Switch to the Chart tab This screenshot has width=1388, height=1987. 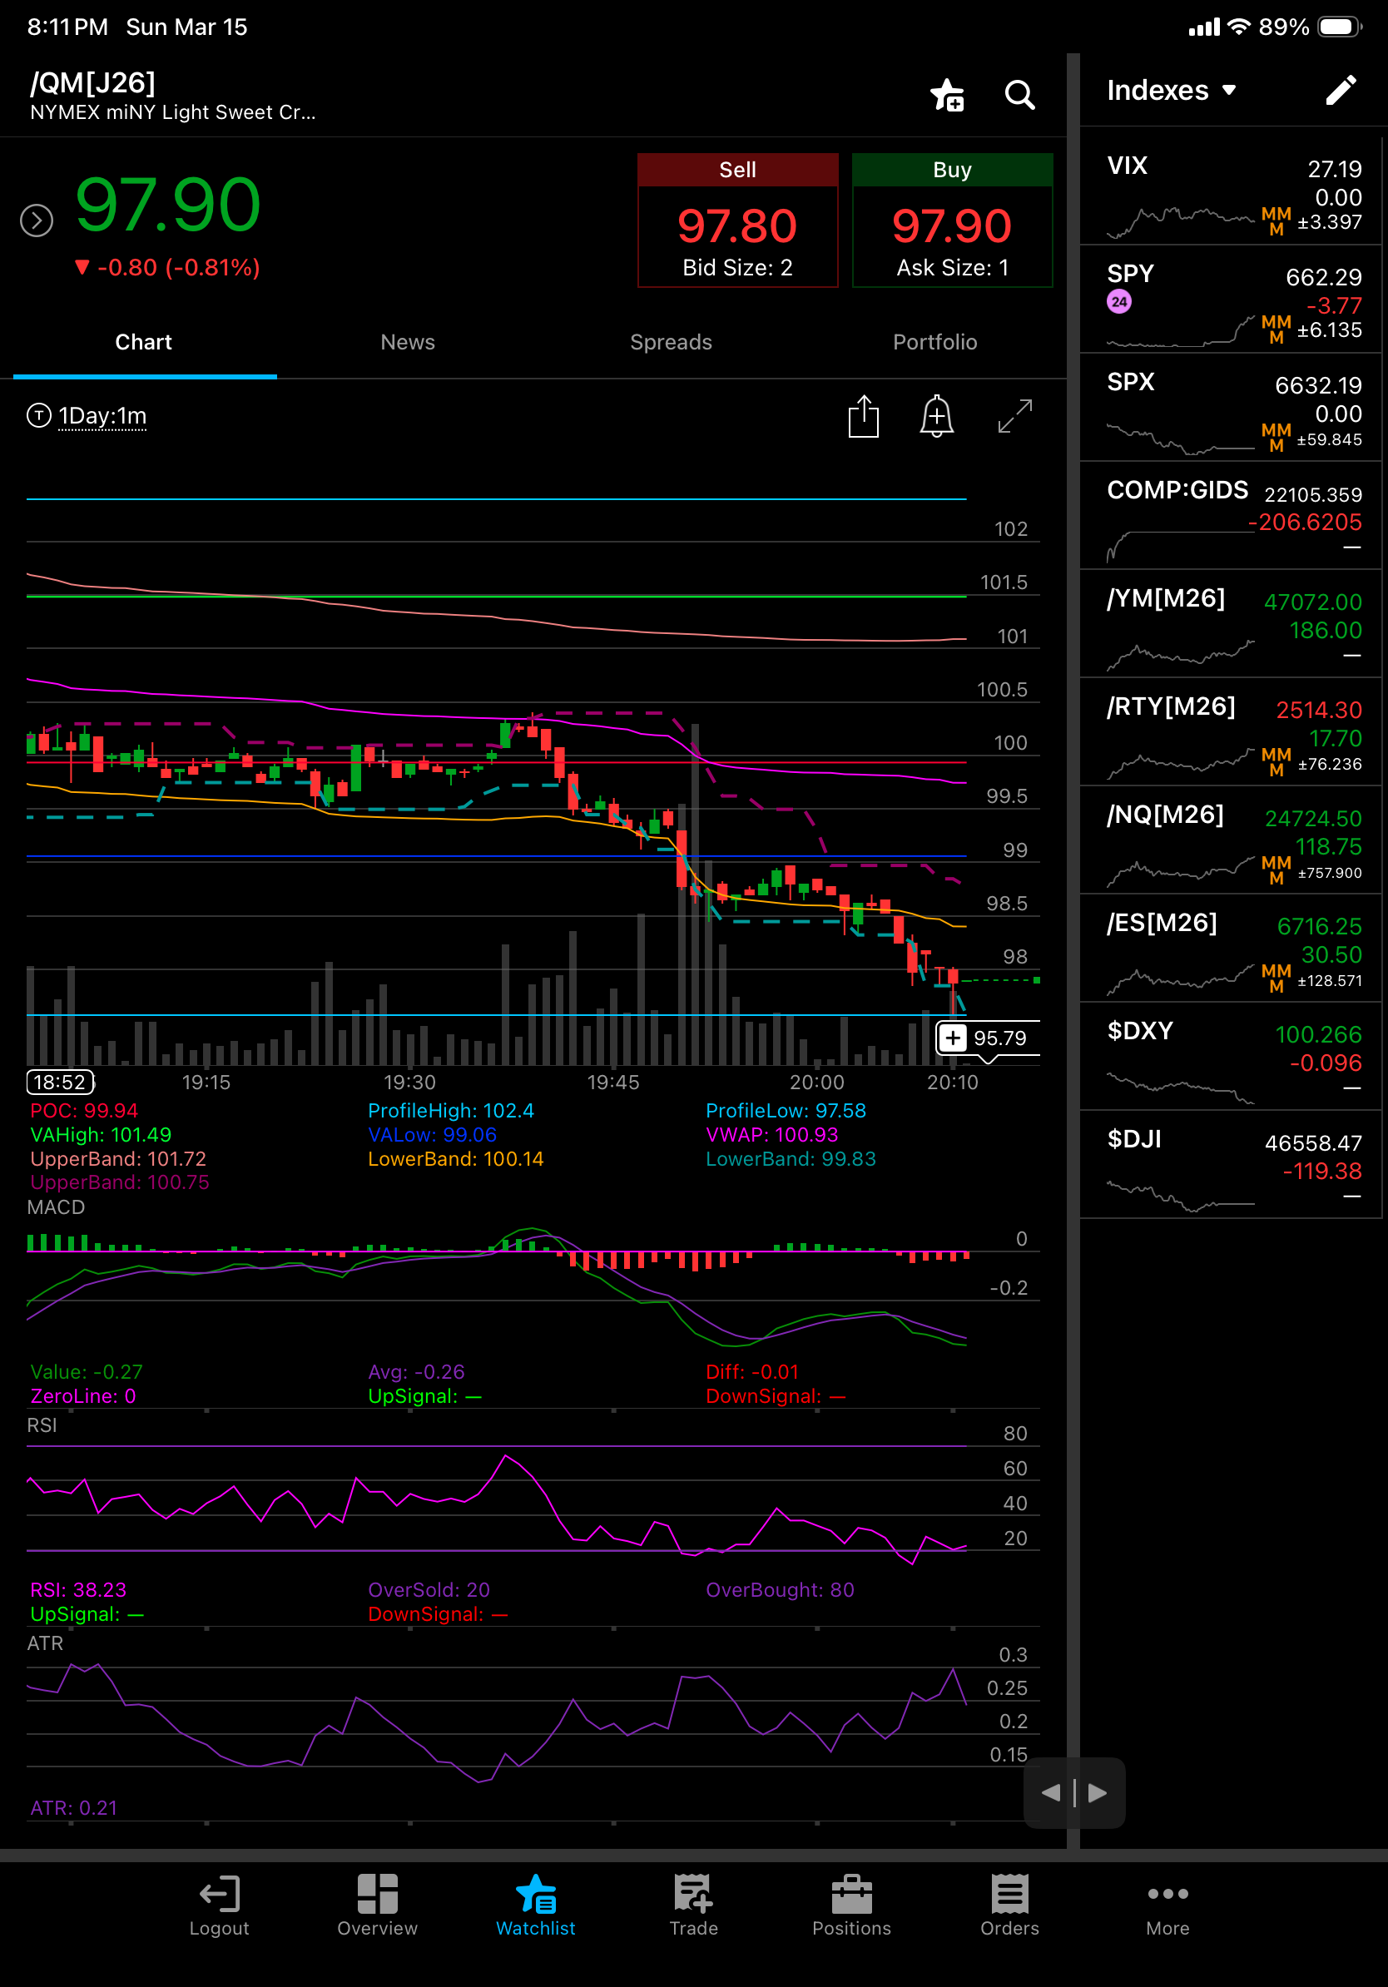click(144, 343)
